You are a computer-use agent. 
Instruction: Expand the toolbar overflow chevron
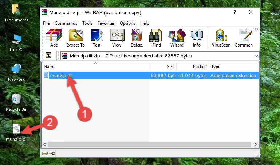click(x=257, y=29)
